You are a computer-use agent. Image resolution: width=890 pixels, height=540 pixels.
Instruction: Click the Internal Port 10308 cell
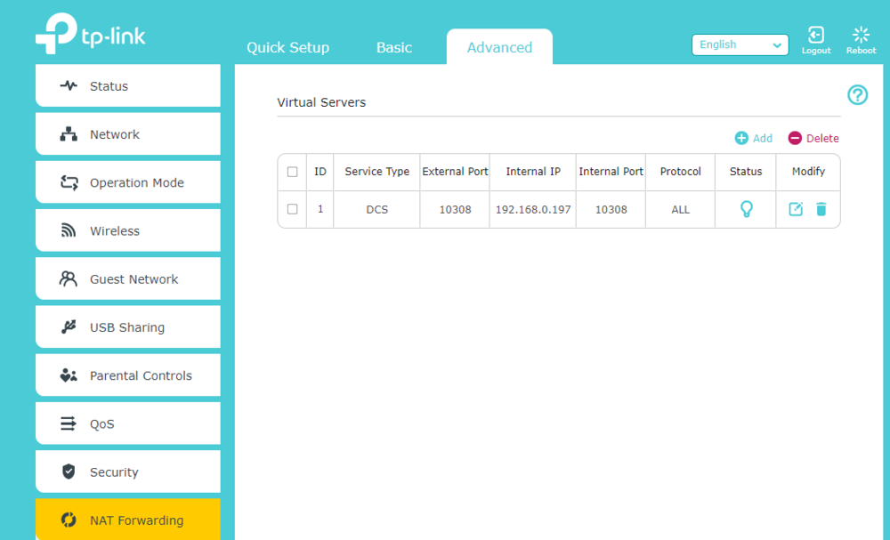[611, 209]
